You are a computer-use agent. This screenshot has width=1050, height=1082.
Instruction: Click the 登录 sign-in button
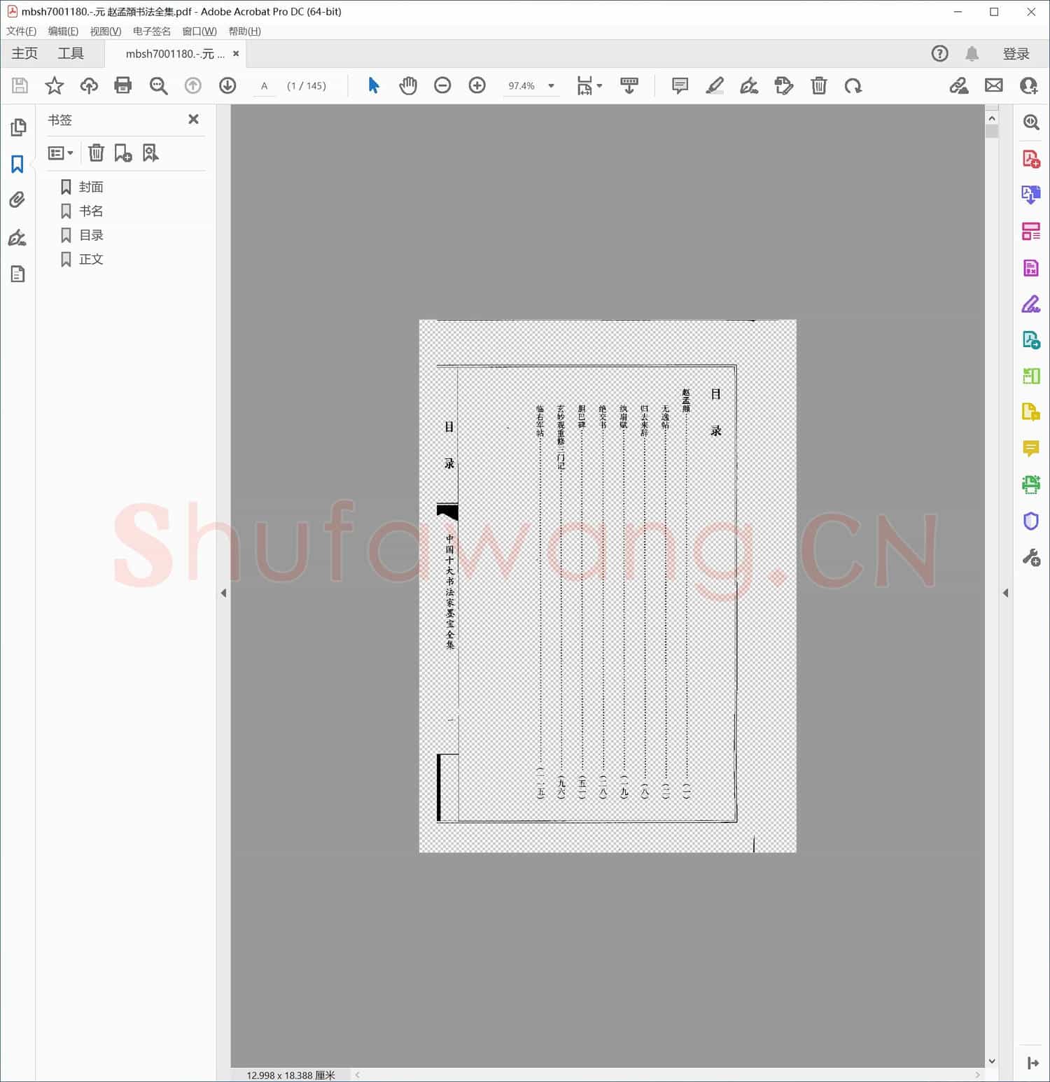[x=1016, y=54]
